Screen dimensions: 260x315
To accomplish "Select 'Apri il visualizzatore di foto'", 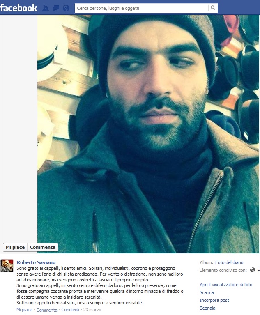I will pyautogui.click(x=226, y=285).
